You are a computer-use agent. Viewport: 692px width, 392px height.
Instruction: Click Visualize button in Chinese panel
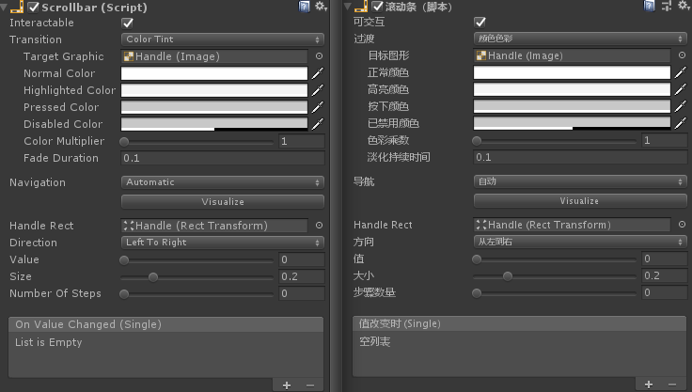click(x=580, y=201)
